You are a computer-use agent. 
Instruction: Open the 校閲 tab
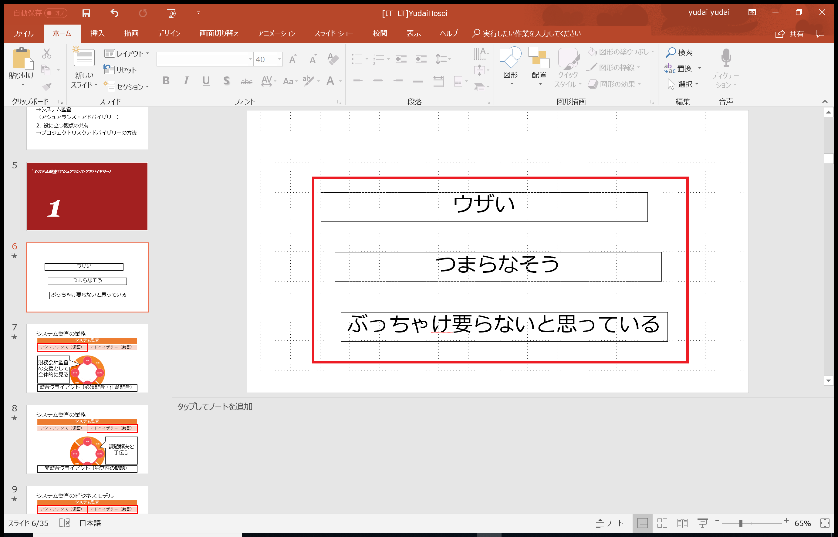380,33
